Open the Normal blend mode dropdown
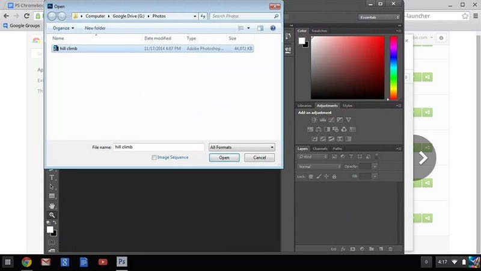Image resolution: width=481 pixels, height=271 pixels. point(320,166)
